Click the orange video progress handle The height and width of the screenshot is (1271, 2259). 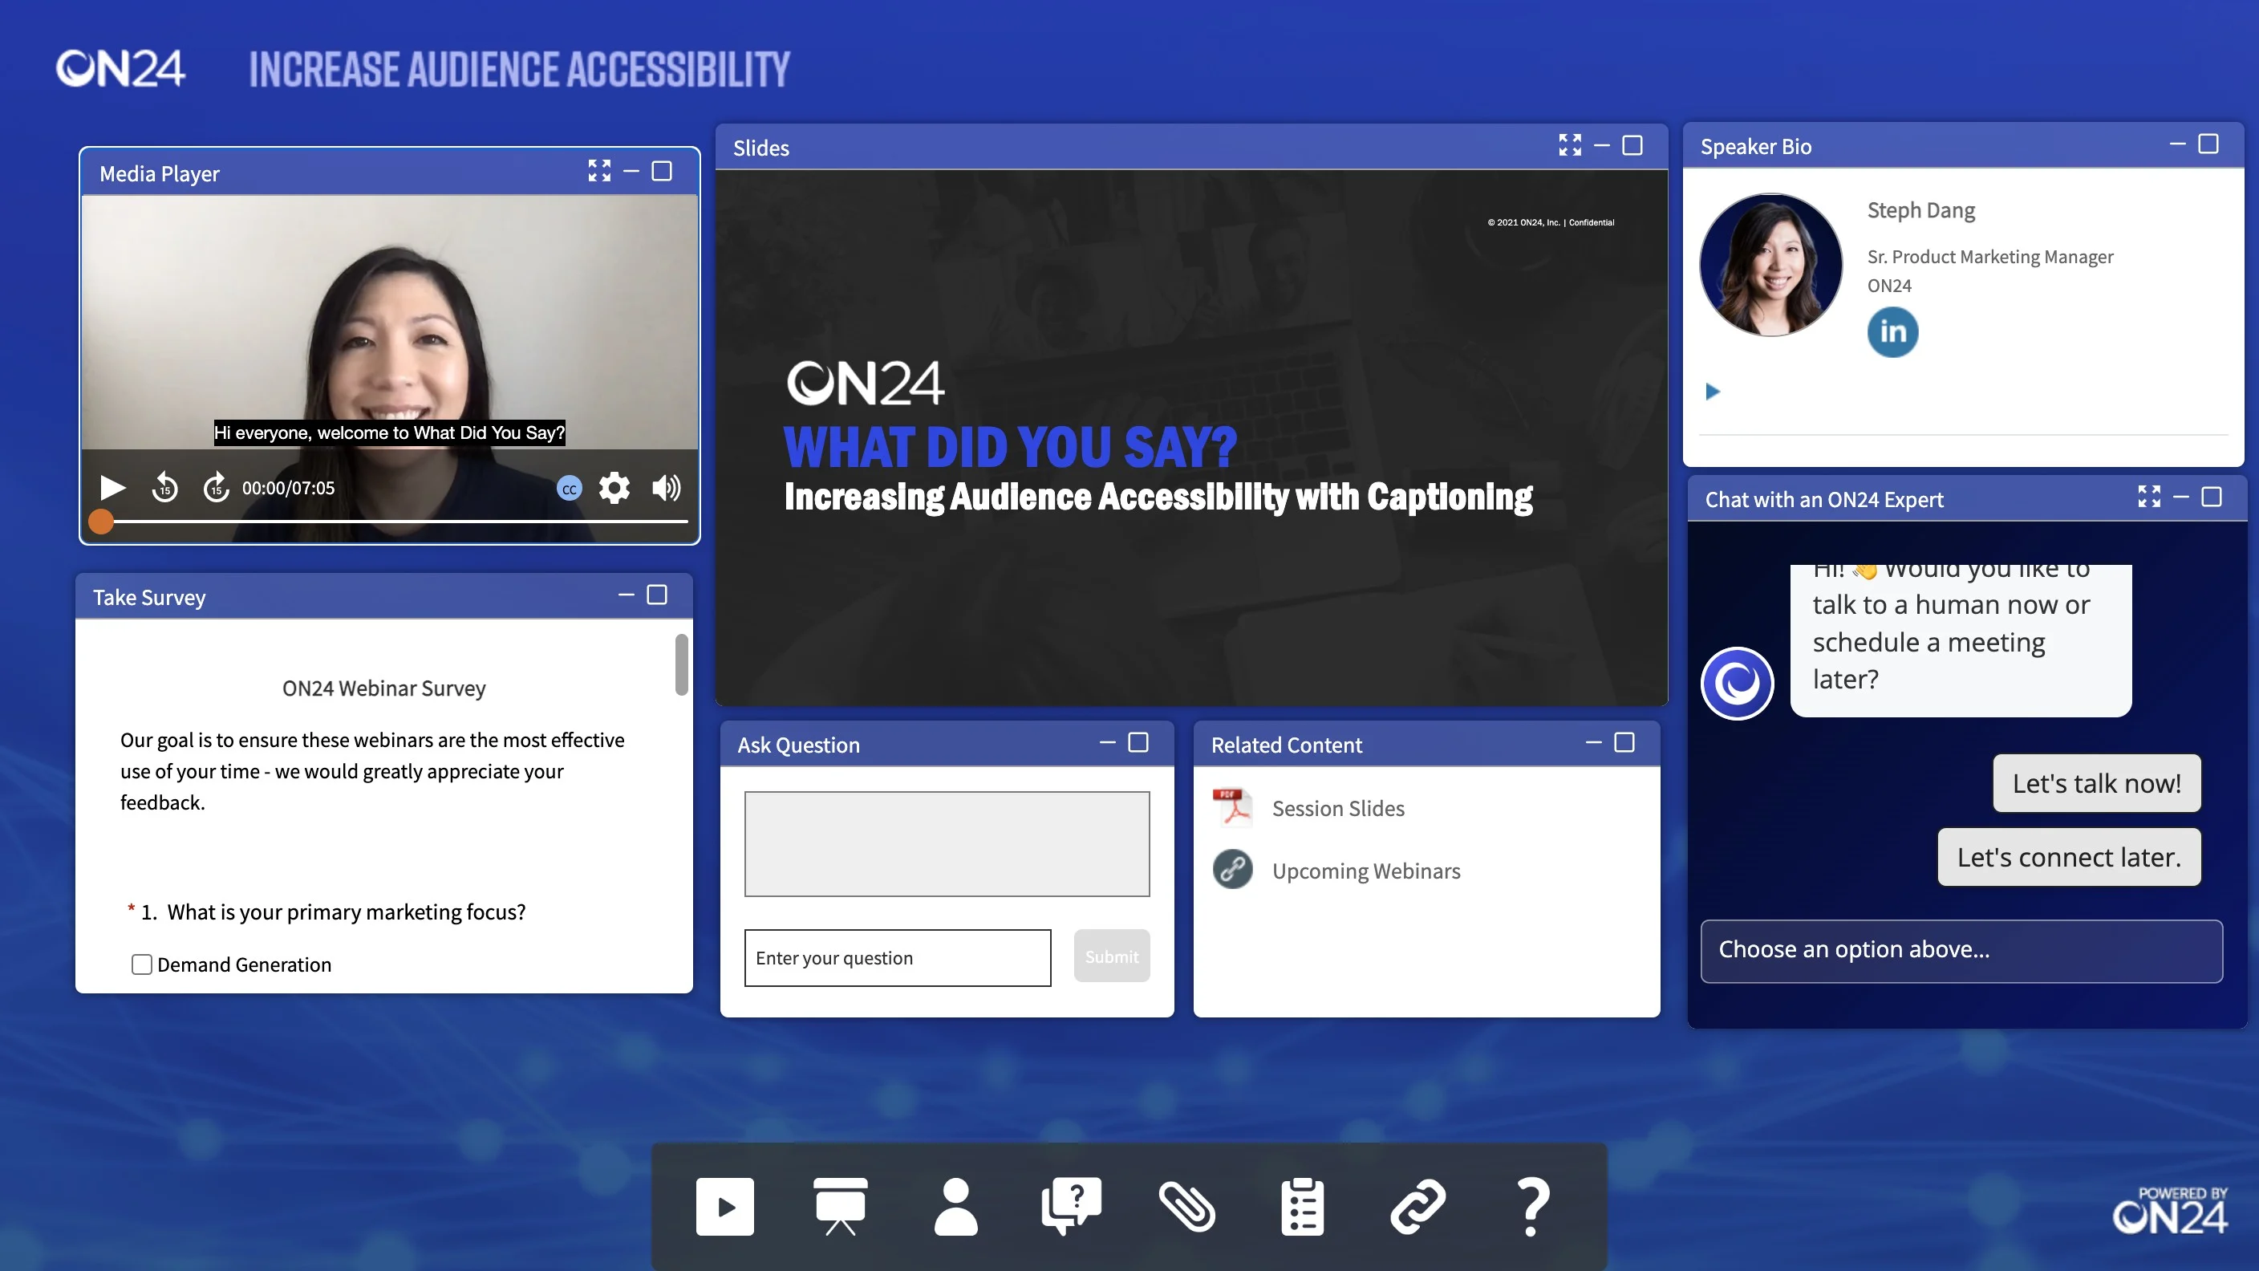(101, 522)
